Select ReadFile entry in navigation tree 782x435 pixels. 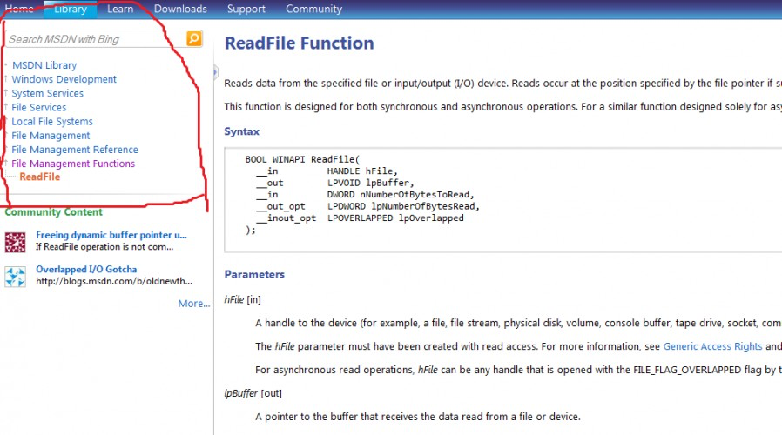pos(40,177)
